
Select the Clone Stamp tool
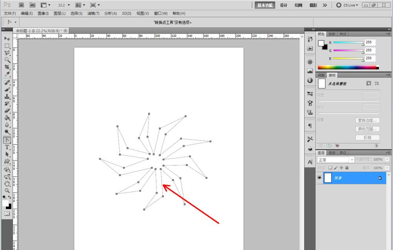(7, 96)
